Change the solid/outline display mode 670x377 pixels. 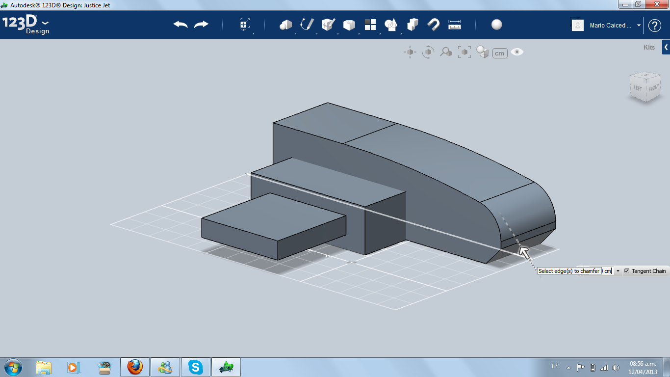tap(483, 52)
